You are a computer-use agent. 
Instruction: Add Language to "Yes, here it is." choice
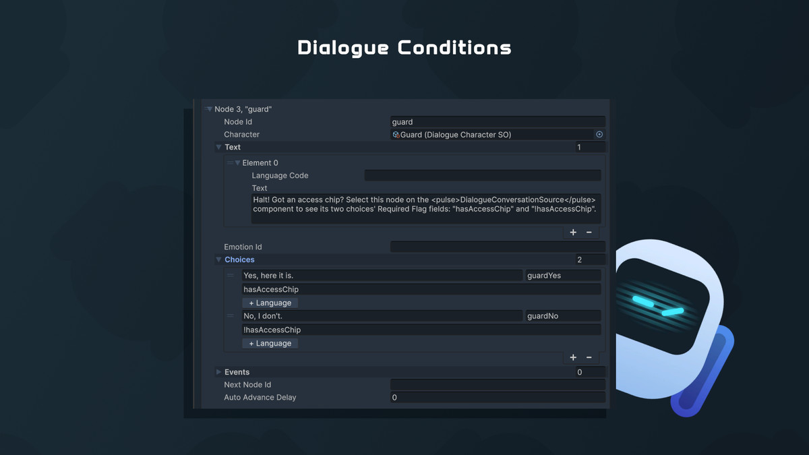click(270, 303)
